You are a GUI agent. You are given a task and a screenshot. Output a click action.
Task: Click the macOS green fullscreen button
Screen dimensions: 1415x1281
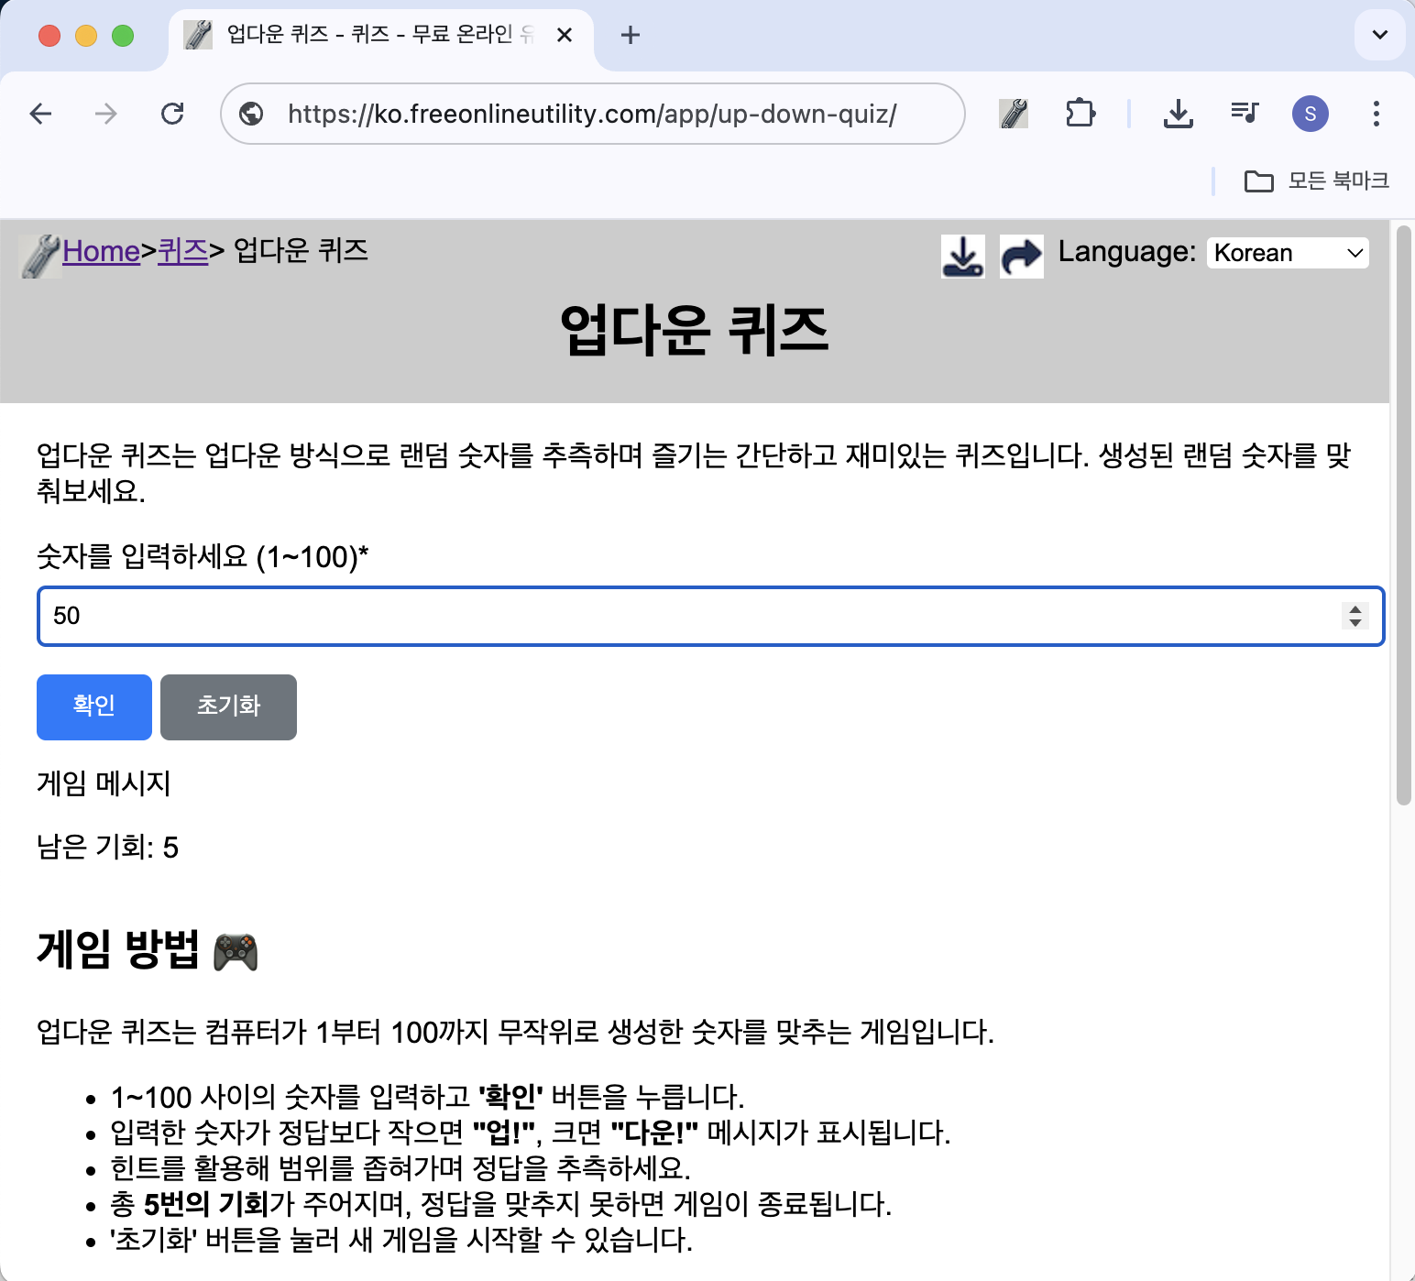[x=123, y=35]
